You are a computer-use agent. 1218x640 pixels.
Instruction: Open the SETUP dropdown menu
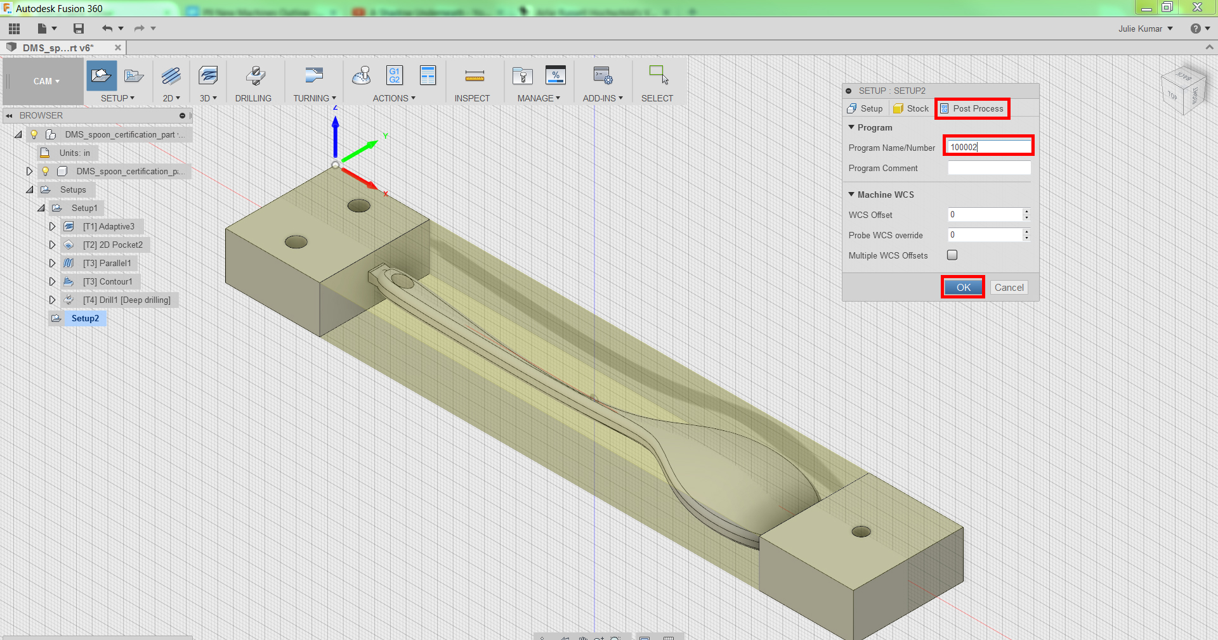pyautogui.click(x=117, y=98)
